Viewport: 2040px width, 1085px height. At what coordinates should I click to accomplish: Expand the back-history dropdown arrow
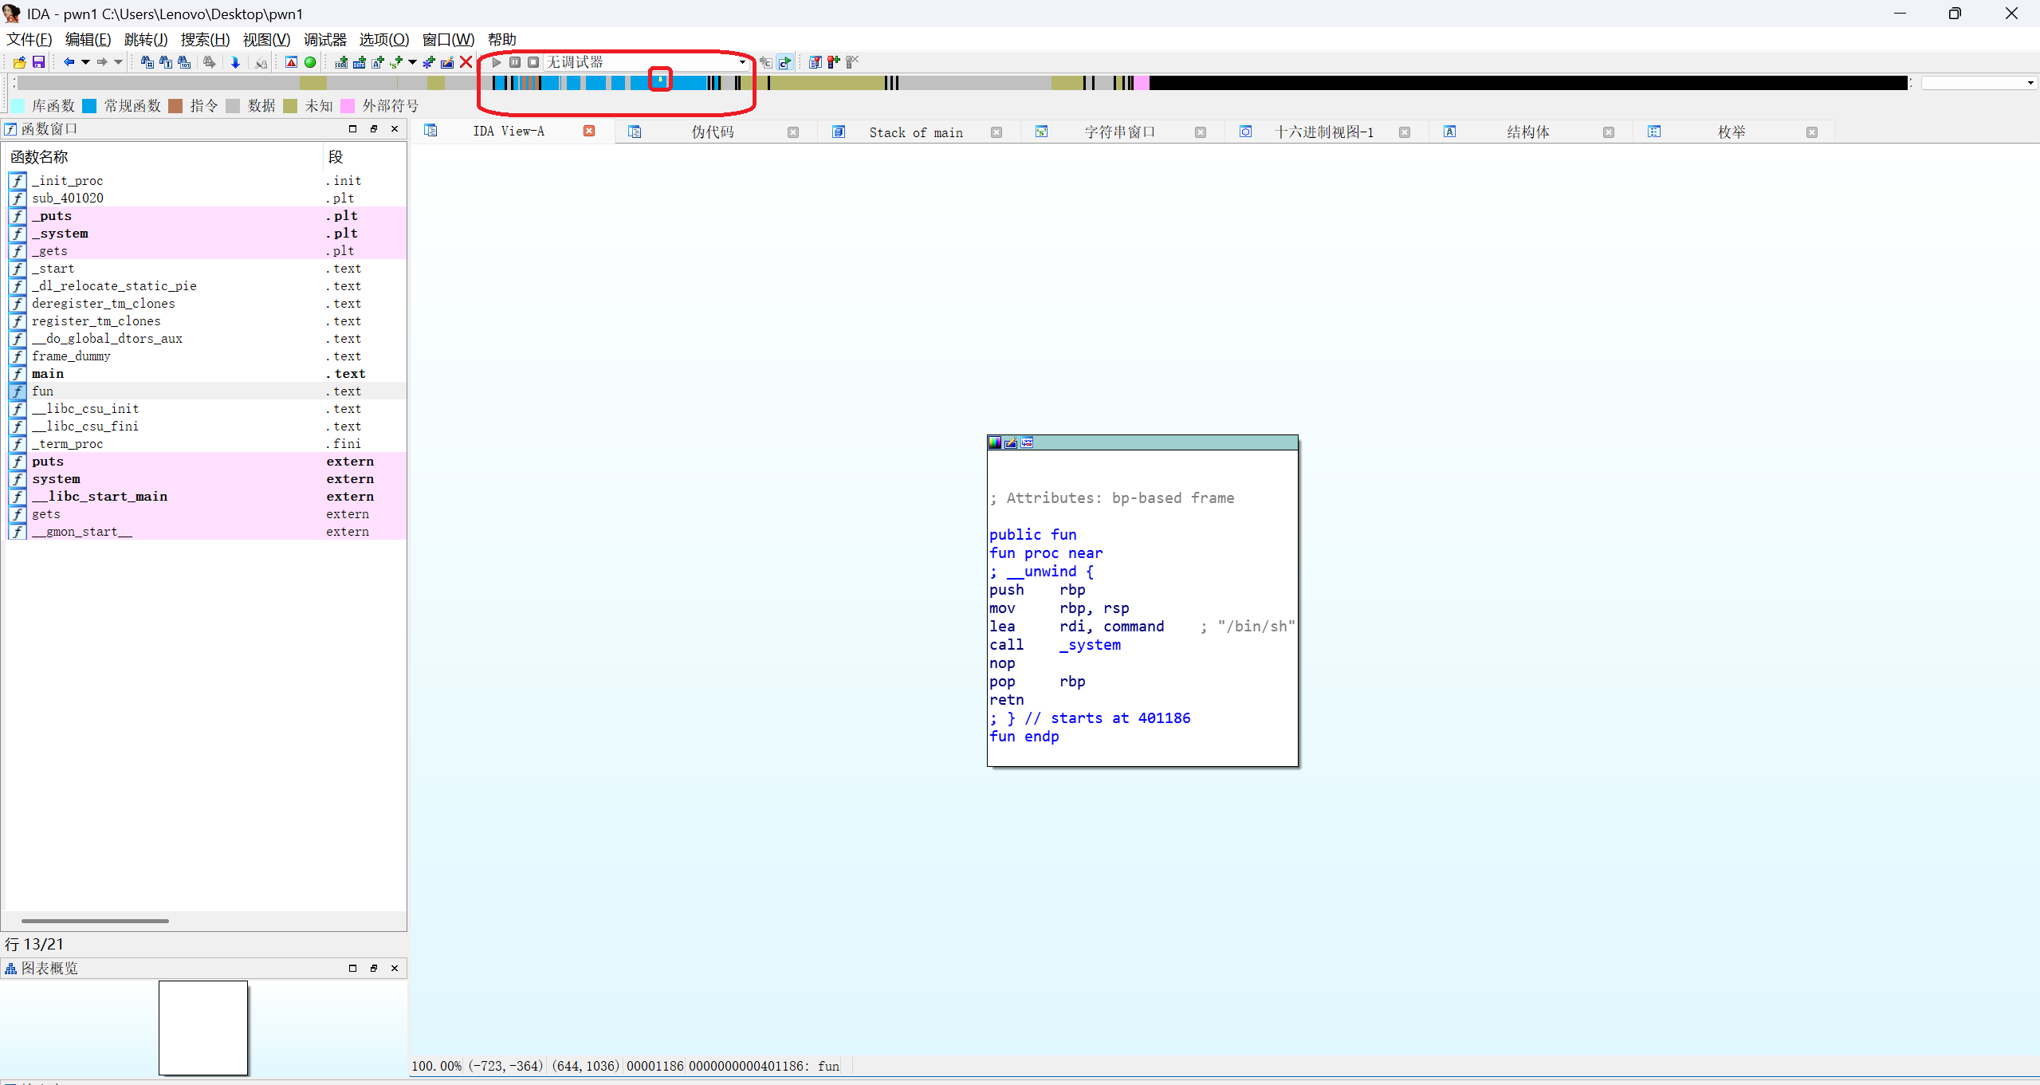[x=85, y=62]
